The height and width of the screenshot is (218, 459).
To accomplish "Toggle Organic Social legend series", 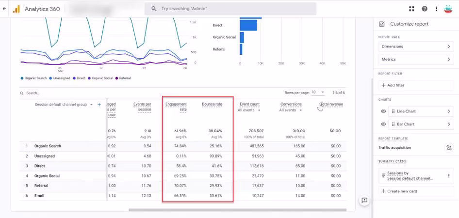I will coord(100,78).
